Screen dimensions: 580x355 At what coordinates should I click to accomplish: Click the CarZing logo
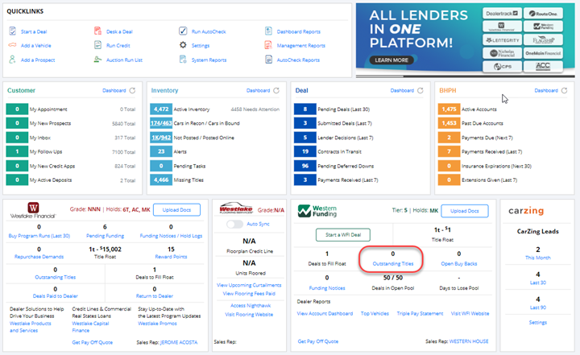click(526, 211)
